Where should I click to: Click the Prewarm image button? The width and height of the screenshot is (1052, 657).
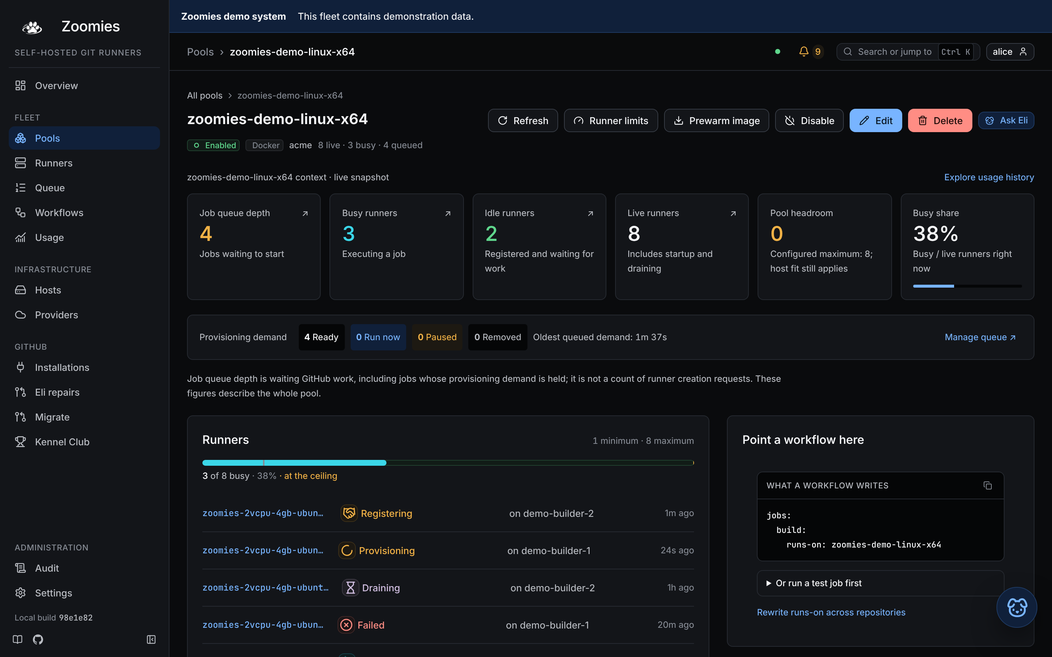(x=716, y=120)
